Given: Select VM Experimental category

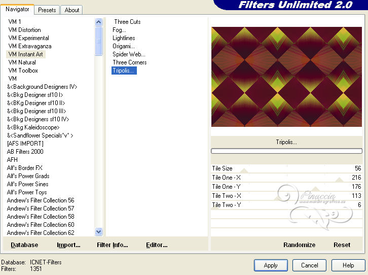Looking at the screenshot, I should click(x=28, y=38).
